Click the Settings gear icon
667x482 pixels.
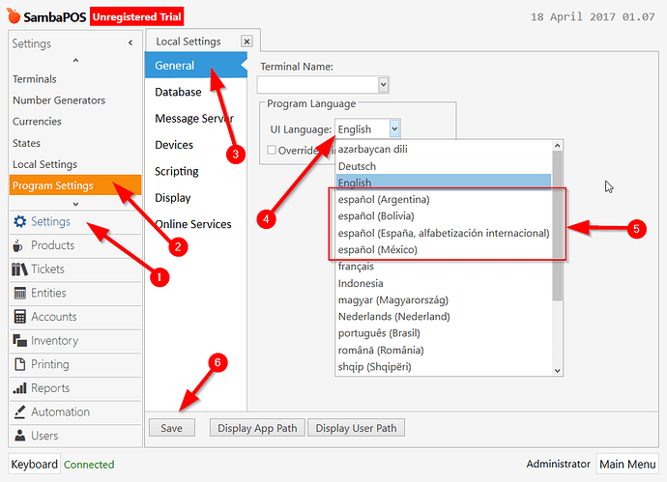[19, 221]
